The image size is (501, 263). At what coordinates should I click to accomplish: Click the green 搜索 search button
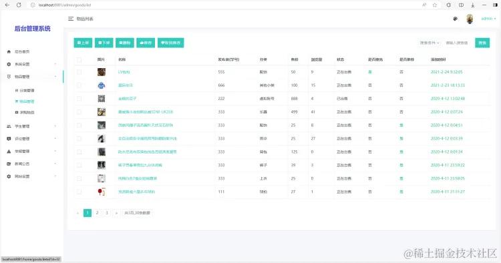pyautogui.click(x=482, y=43)
